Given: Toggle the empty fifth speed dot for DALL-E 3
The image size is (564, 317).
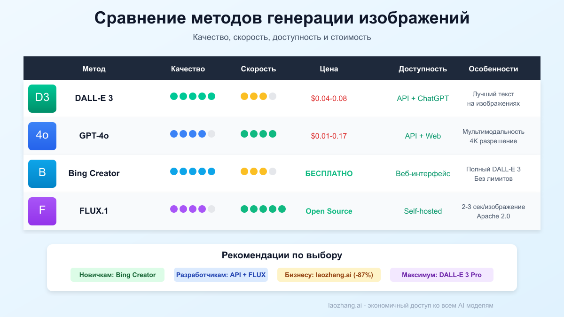Looking at the screenshot, I should (273, 95).
